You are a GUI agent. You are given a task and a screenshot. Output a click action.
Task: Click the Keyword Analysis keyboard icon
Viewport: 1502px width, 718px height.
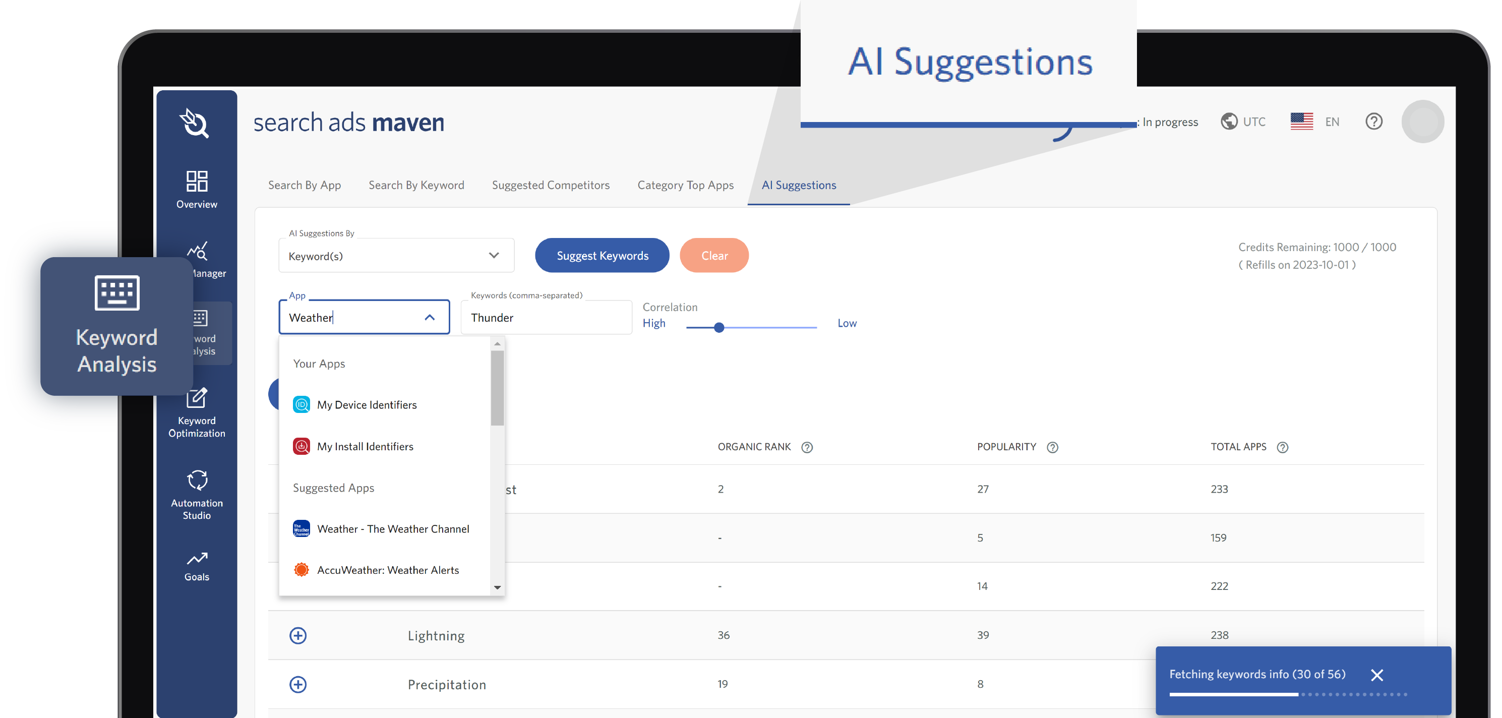(116, 293)
